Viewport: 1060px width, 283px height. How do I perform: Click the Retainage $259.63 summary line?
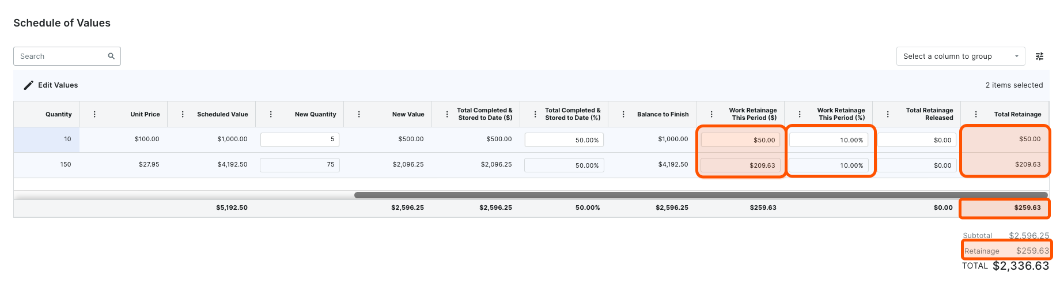[1006, 251]
